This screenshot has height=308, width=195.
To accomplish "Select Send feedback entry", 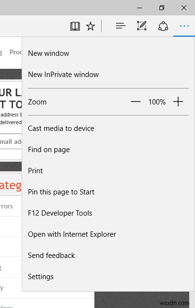I will click(x=108, y=256).
